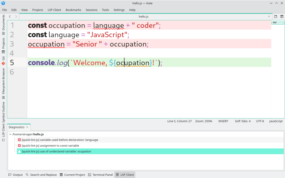Open the Documents side panel

(3, 23)
